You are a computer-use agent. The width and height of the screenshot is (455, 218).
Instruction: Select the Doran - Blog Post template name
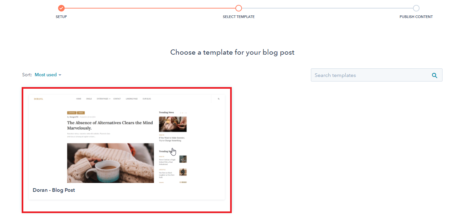(x=54, y=190)
